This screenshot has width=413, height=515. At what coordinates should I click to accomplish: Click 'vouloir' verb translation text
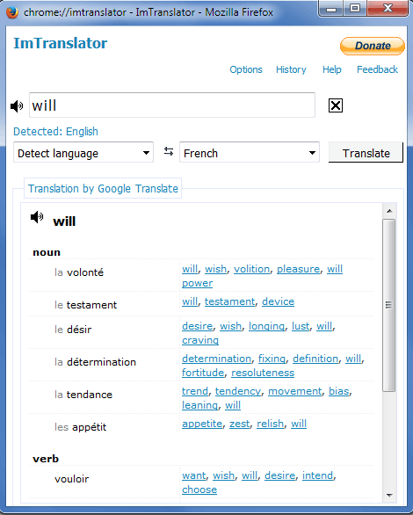coord(71,479)
